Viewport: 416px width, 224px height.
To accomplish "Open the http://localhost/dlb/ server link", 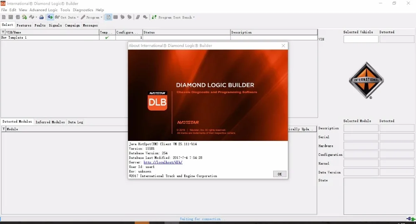I will (163, 162).
